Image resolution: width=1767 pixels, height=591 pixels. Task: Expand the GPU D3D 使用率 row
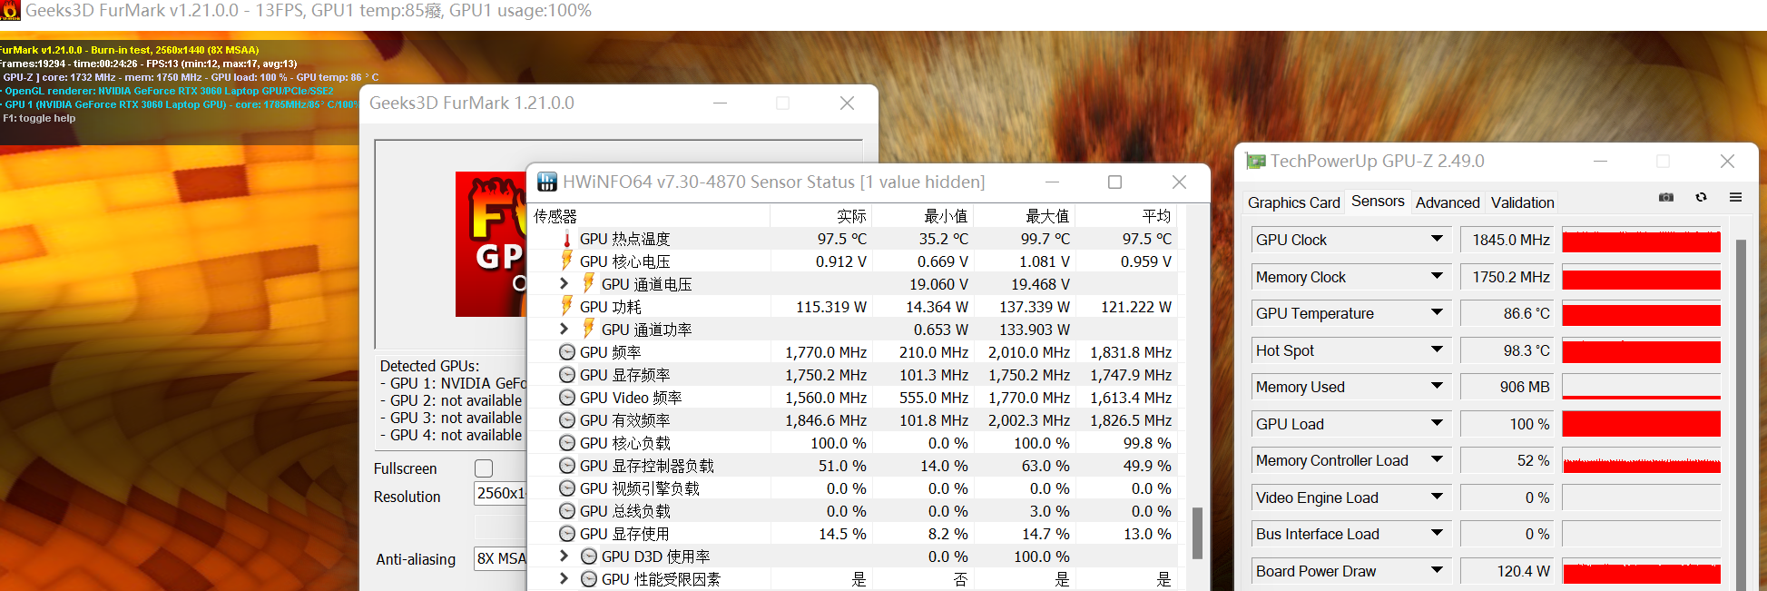click(x=564, y=557)
